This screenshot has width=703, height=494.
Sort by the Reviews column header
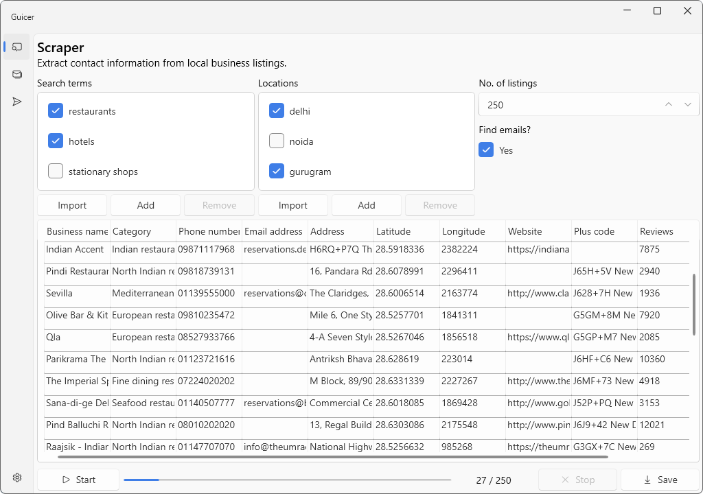click(656, 231)
